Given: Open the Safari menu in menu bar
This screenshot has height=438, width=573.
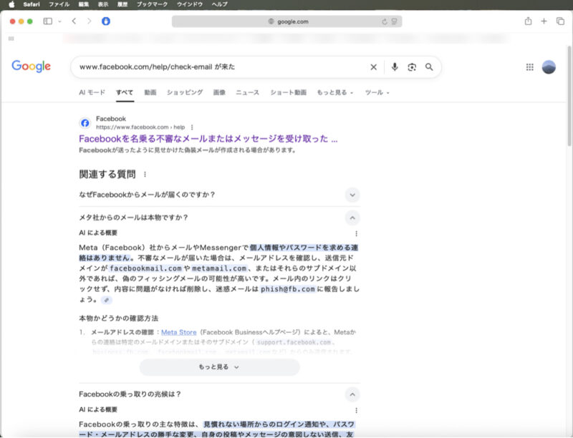Looking at the screenshot, I should [32, 4].
